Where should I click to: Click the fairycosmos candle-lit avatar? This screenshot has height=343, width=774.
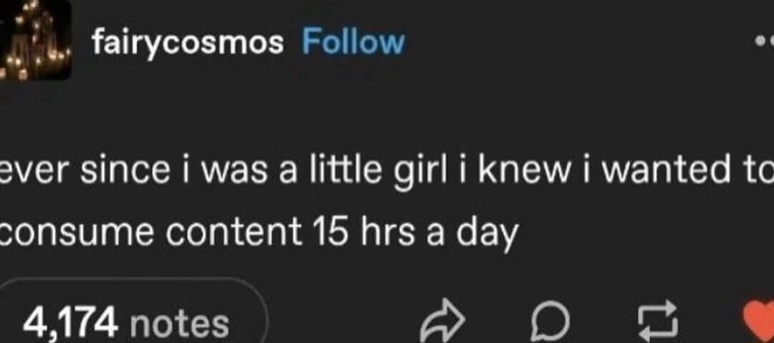click(35, 40)
